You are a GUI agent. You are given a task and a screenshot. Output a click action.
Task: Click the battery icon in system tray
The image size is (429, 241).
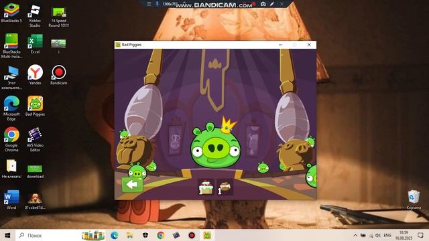[x=363, y=235]
